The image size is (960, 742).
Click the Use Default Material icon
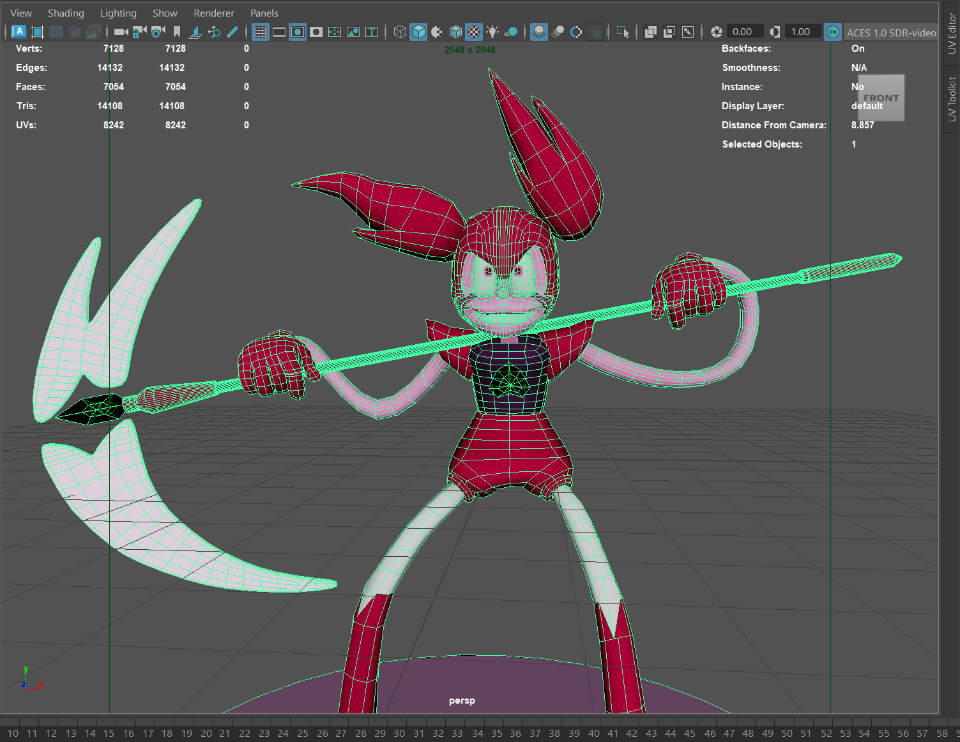click(437, 32)
